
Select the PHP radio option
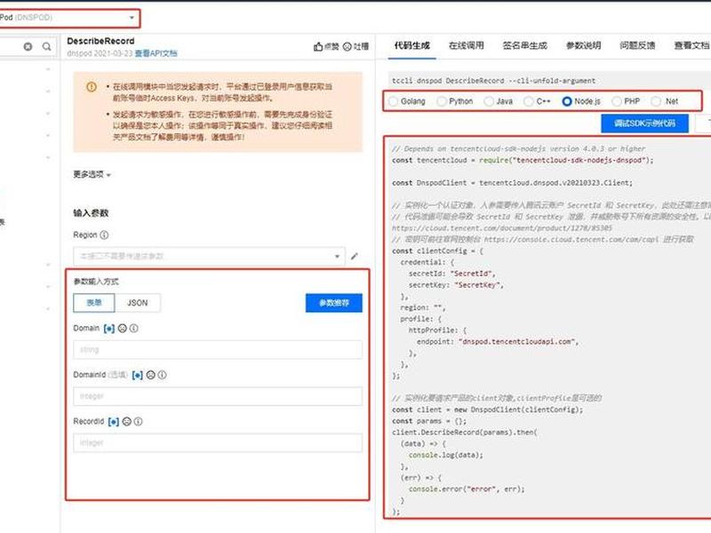coord(617,101)
